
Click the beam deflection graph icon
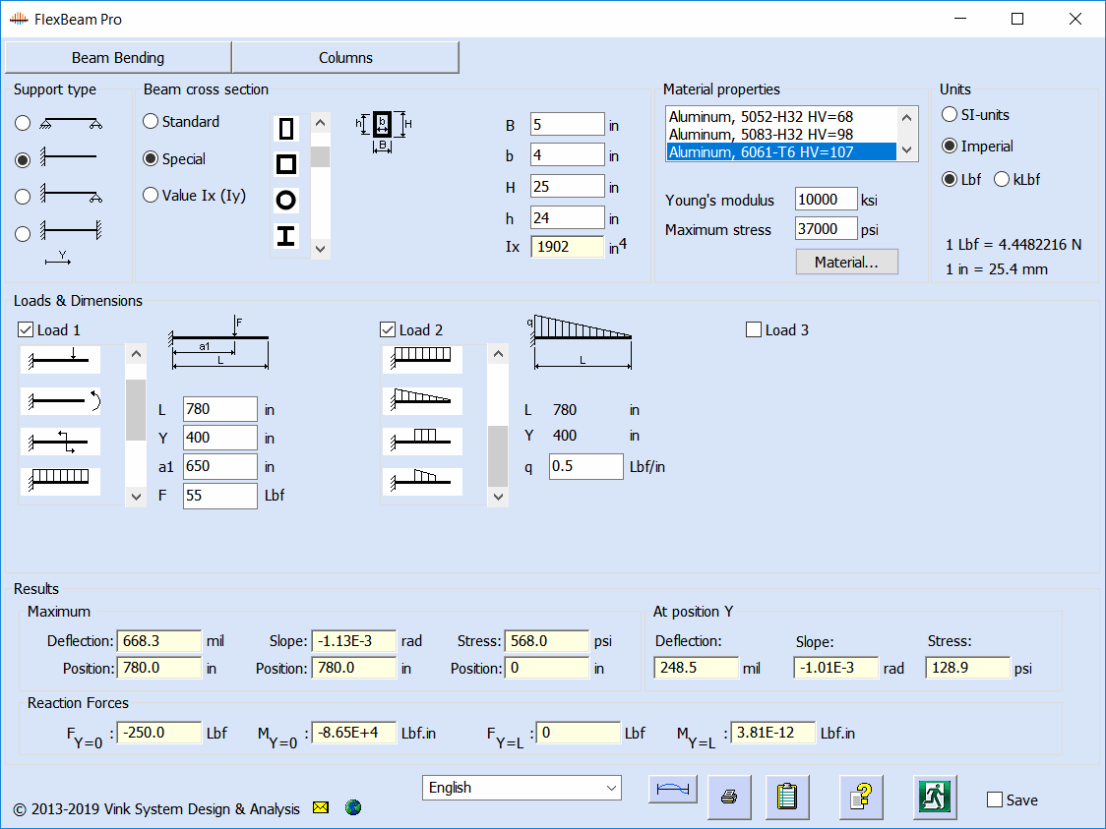click(673, 790)
